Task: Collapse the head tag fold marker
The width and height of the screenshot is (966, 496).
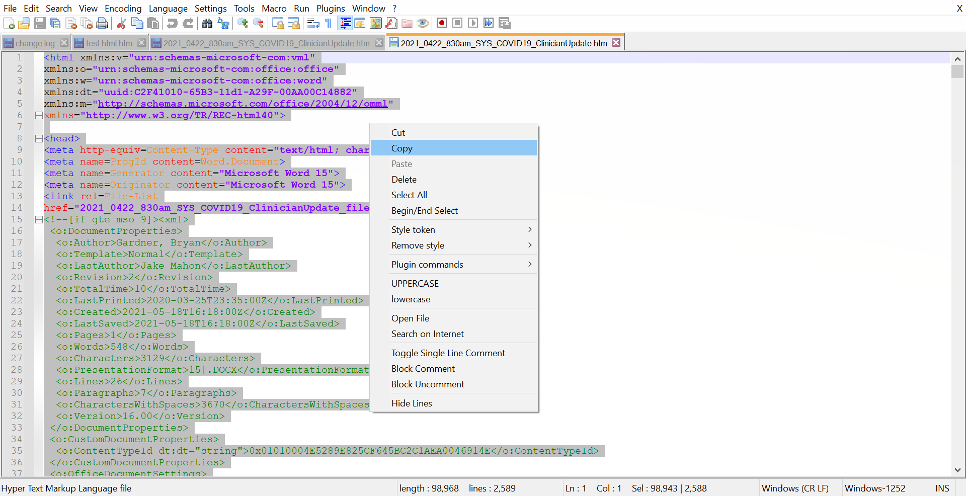Action: pyautogui.click(x=39, y=138)
